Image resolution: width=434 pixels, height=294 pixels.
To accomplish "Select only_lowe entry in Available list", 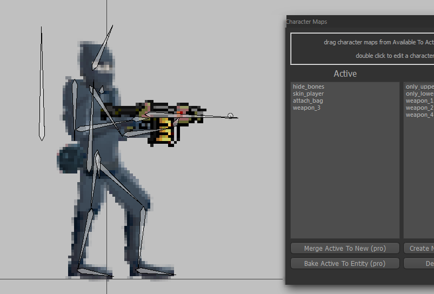I will [x=419, y=94].
